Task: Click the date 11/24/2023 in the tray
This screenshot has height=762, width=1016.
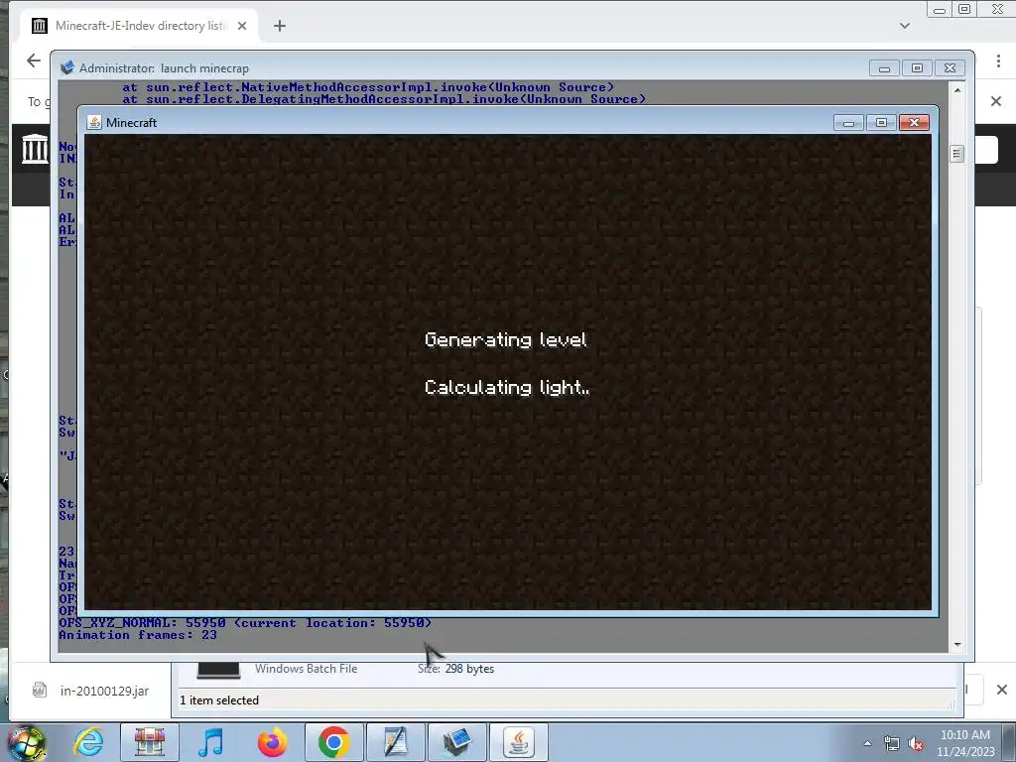Action: 964,752
